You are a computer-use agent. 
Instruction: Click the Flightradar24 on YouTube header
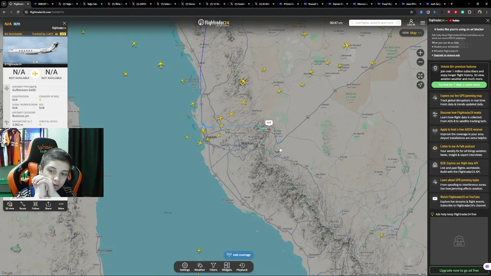coord(444,20)
